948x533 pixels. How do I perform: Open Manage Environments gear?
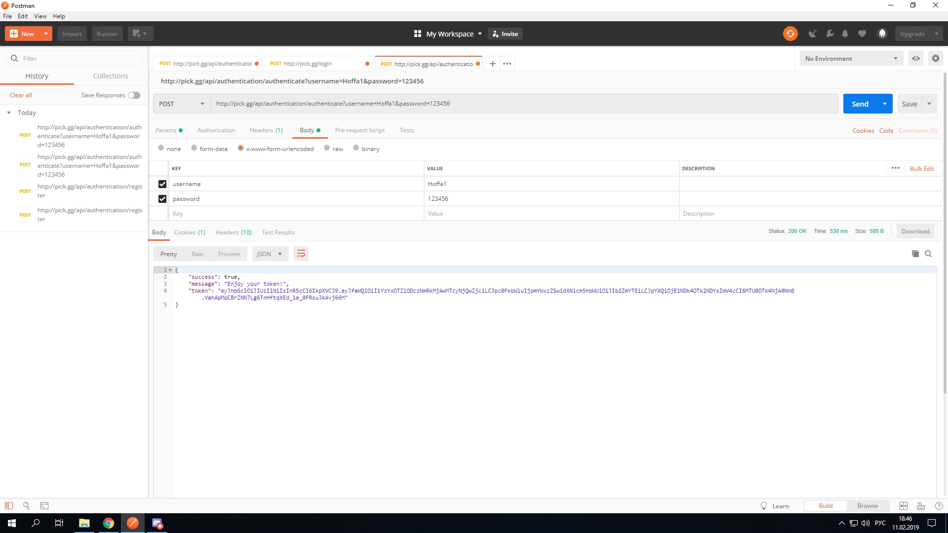(x=935, y=58)
